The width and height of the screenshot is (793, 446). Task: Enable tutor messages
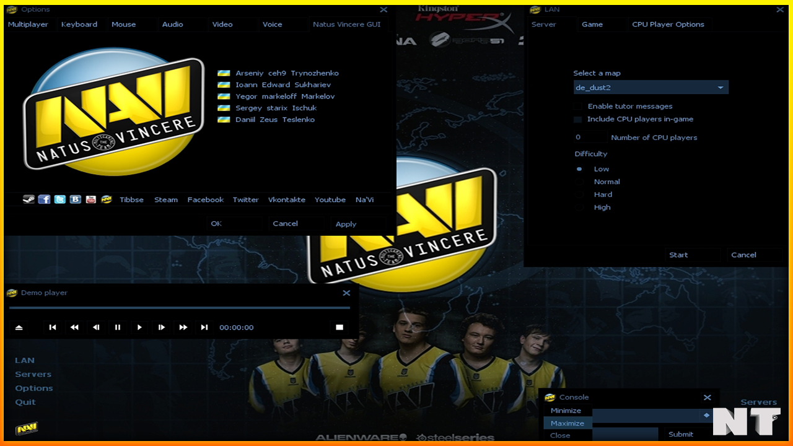(x=578, y=106)
